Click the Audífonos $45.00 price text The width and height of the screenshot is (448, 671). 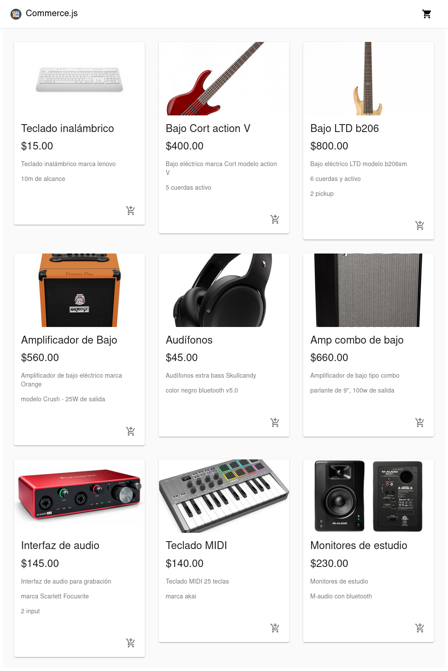pos(182,358)
